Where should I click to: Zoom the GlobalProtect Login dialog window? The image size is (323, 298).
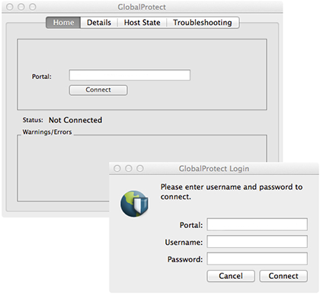[x=140, y=169]
